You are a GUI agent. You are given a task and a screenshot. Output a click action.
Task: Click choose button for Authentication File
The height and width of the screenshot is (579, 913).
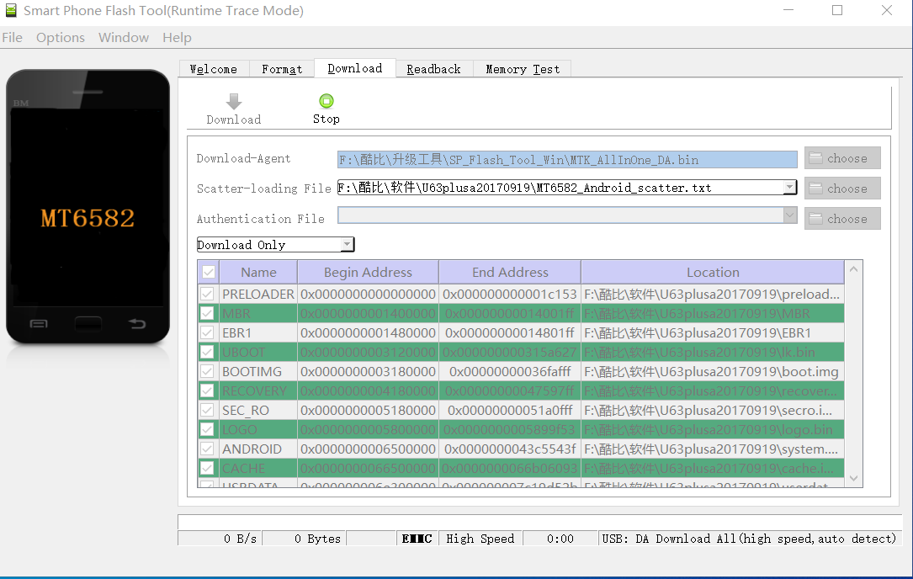[x=842, y=219]
